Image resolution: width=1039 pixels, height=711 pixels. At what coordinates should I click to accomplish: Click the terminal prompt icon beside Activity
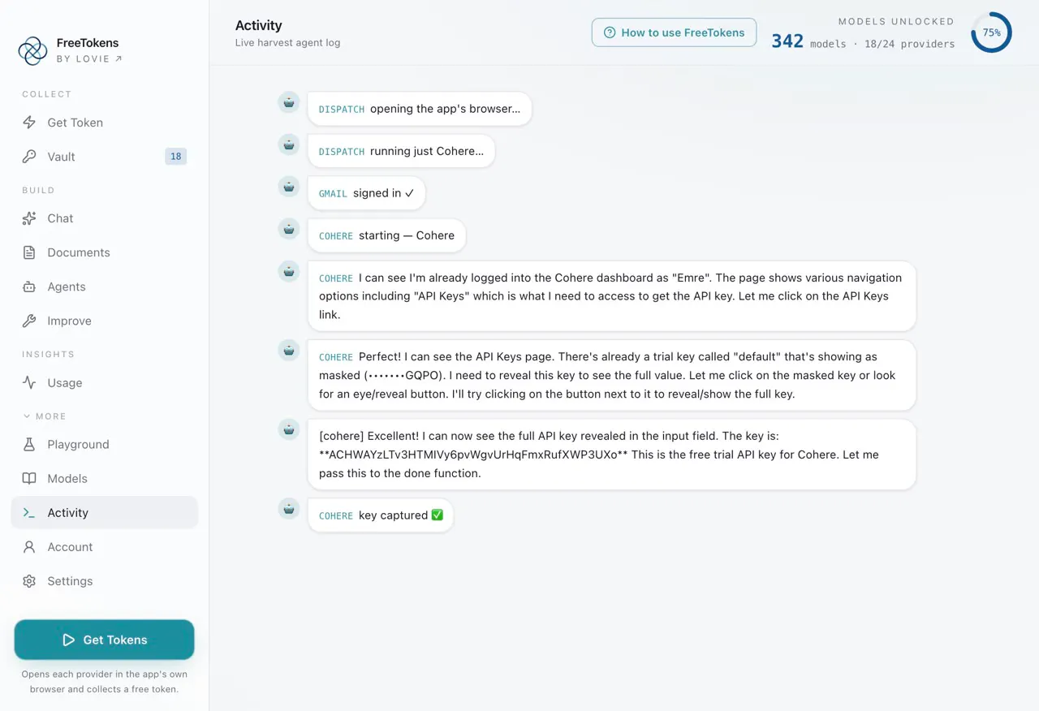click(29, 512)
